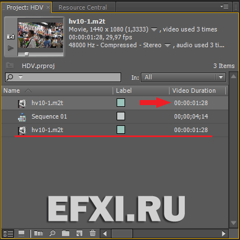
Task: Click the horizontal scrollbar left arrow
Action: tap(105, 234)
